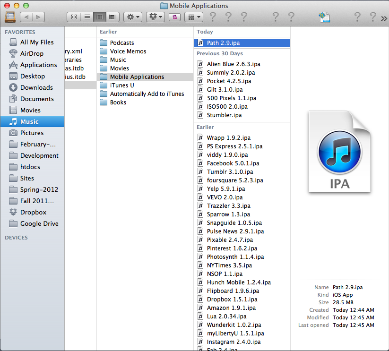Select Sparrow 1.3.ipa
Image resolution: width=389 pixels, height=351 pixels.
coord(242,214)
